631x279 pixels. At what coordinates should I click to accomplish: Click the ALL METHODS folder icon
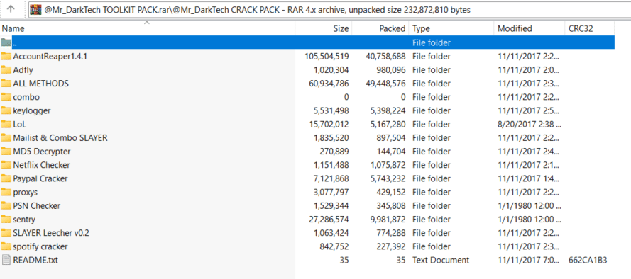pos(6,84)
